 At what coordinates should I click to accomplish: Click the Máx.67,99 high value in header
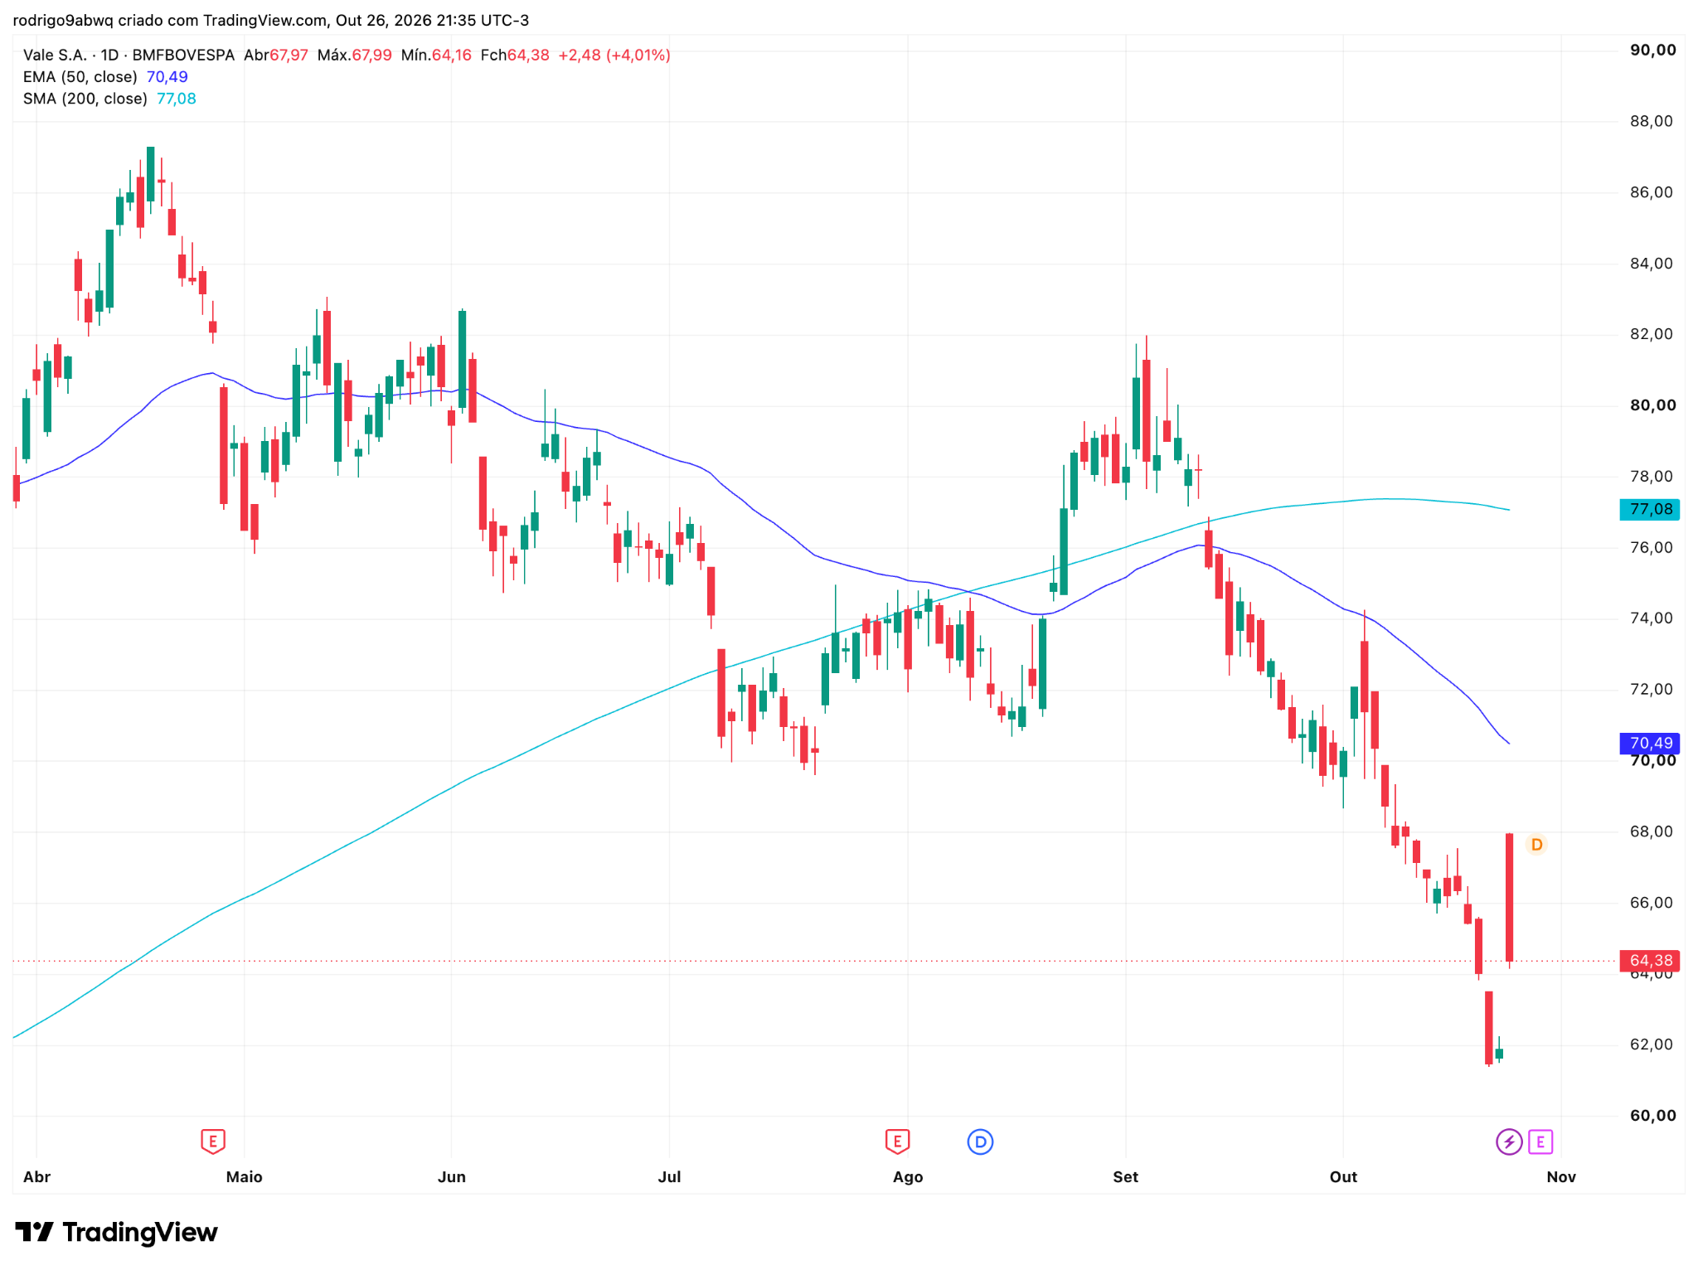tap(355, 56)
